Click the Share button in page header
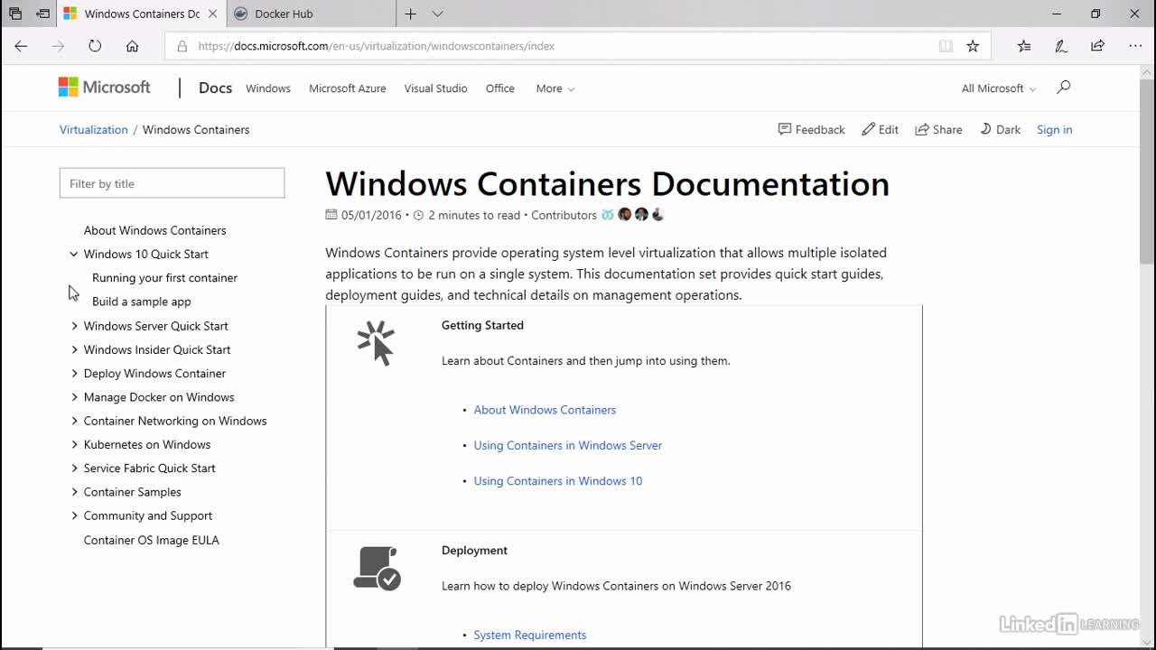The image size is (1156, 650). click(938, 130)
